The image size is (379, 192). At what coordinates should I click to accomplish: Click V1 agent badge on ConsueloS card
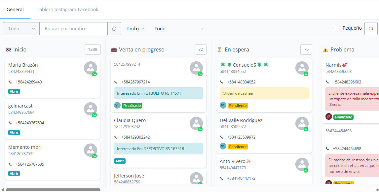point(223,106)
